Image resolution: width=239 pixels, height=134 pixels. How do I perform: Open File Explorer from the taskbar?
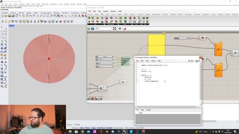point(70,131)
